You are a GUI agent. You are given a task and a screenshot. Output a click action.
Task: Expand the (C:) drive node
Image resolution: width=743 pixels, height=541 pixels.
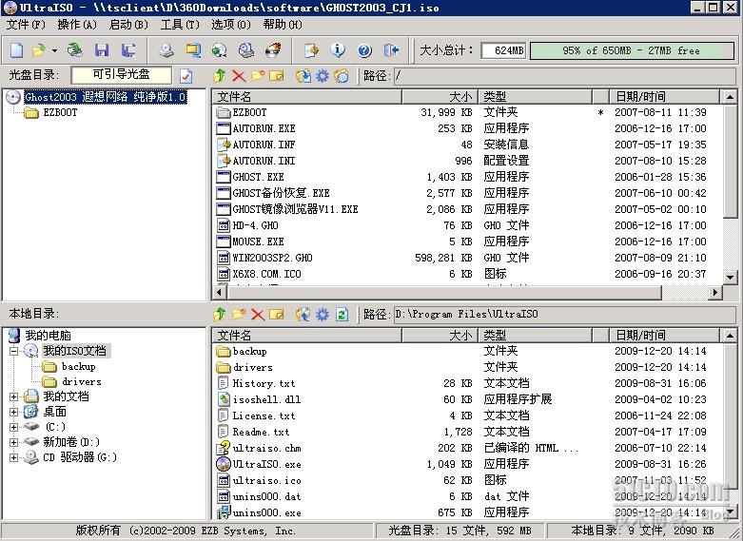click(13, 427)
